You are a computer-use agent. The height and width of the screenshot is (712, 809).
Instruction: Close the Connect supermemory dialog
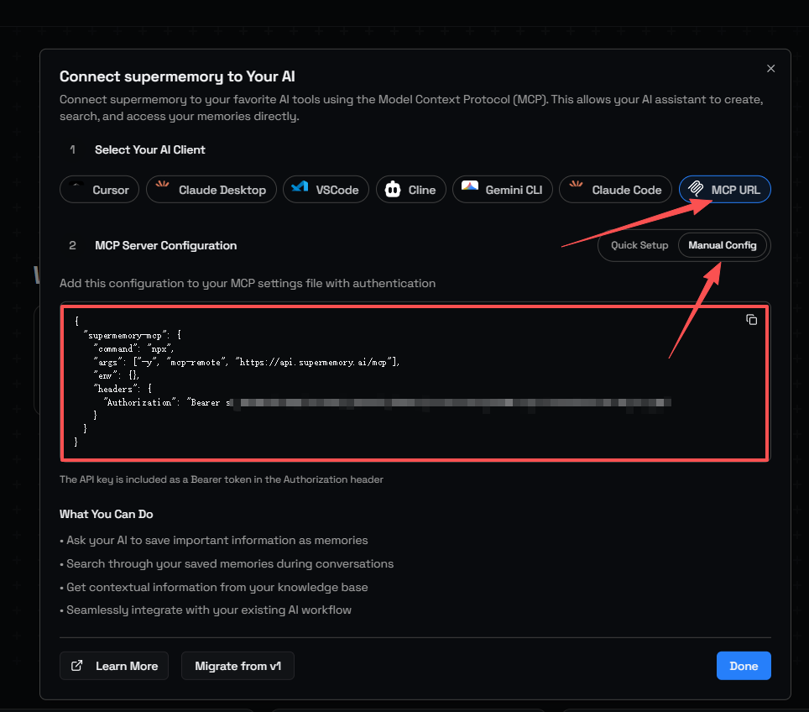(771, 69)
